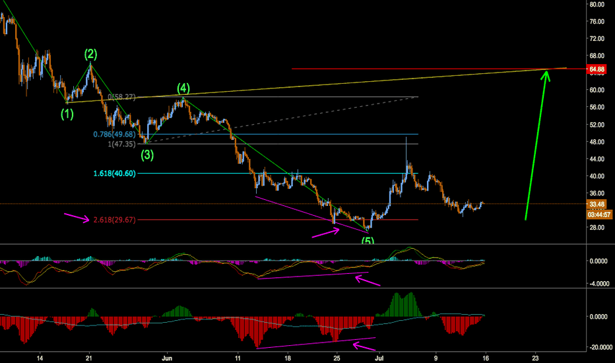This screenshot has height=363, width=615.
Task: Click date 16 on the time axis
Action: [x=486, y=358]
